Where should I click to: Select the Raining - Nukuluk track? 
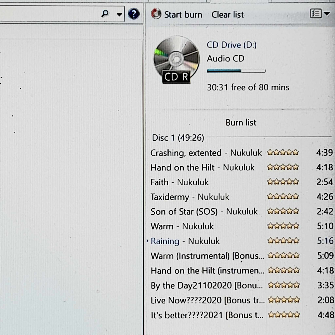(185, 241)
